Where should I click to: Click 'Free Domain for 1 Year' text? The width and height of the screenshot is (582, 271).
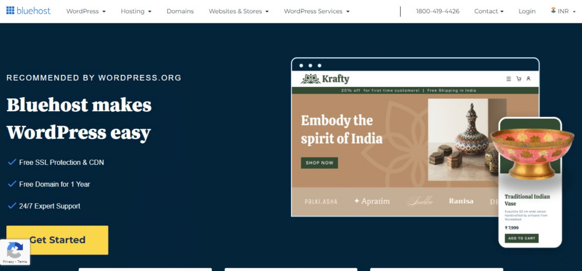point(55,184)
